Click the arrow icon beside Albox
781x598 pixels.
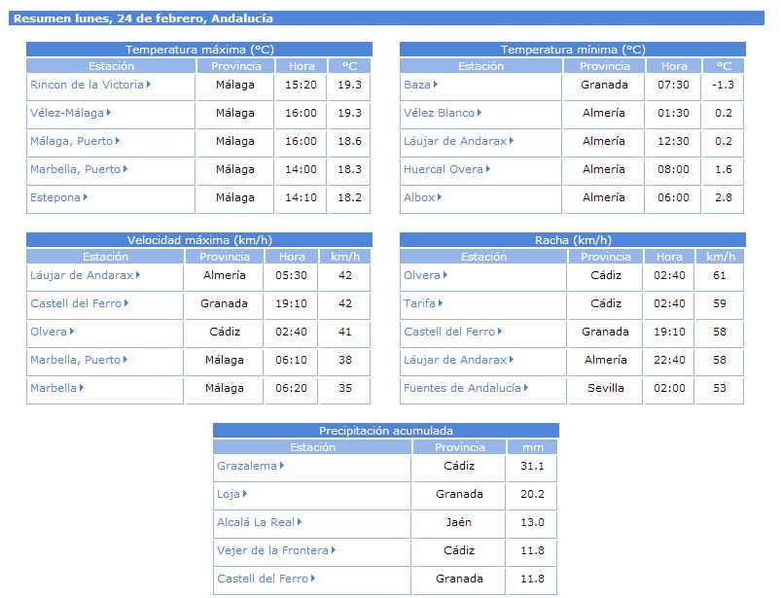(440, 197)
